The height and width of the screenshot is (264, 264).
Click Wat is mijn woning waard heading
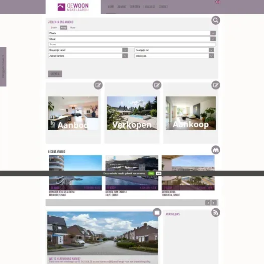coord(65,258)
